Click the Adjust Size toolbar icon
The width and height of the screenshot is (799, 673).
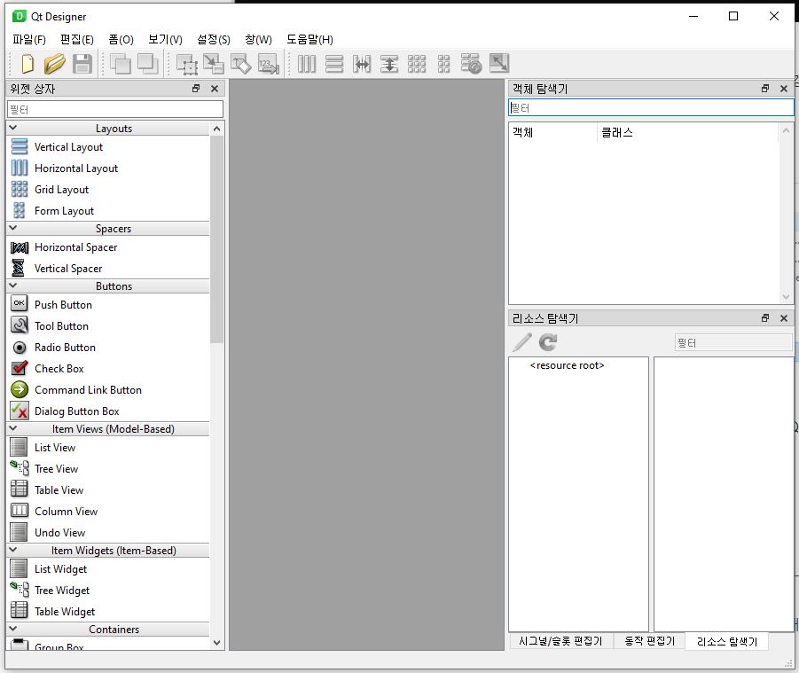[x=499, y=63]
